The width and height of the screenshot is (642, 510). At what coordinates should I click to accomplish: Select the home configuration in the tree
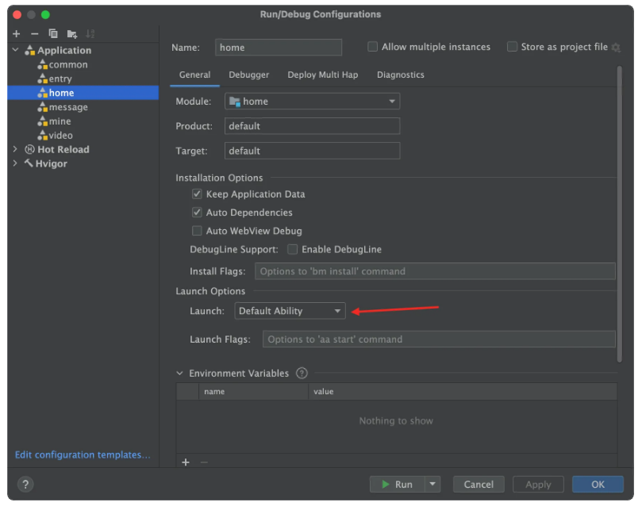(x=83, y=93)
